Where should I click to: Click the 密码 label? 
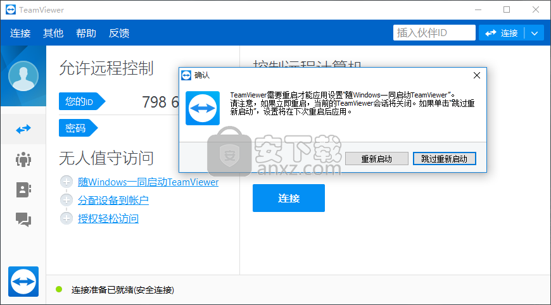tap(78, 128)
